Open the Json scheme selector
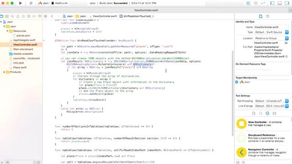This screenshot has width=292, height=164. pyautogui.click(x=43, y=3)
